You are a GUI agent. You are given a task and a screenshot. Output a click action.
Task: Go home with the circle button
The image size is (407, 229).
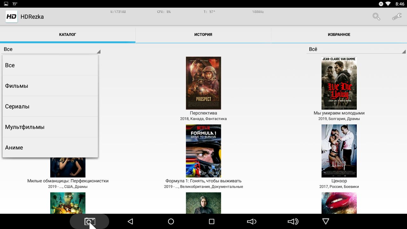(x=171, y=221)
